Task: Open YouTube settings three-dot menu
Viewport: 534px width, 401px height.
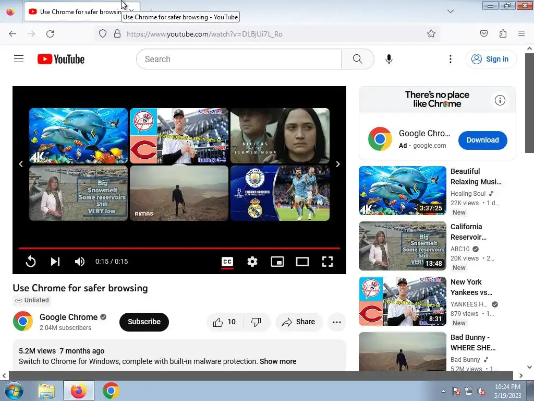Action: (450, 59)
